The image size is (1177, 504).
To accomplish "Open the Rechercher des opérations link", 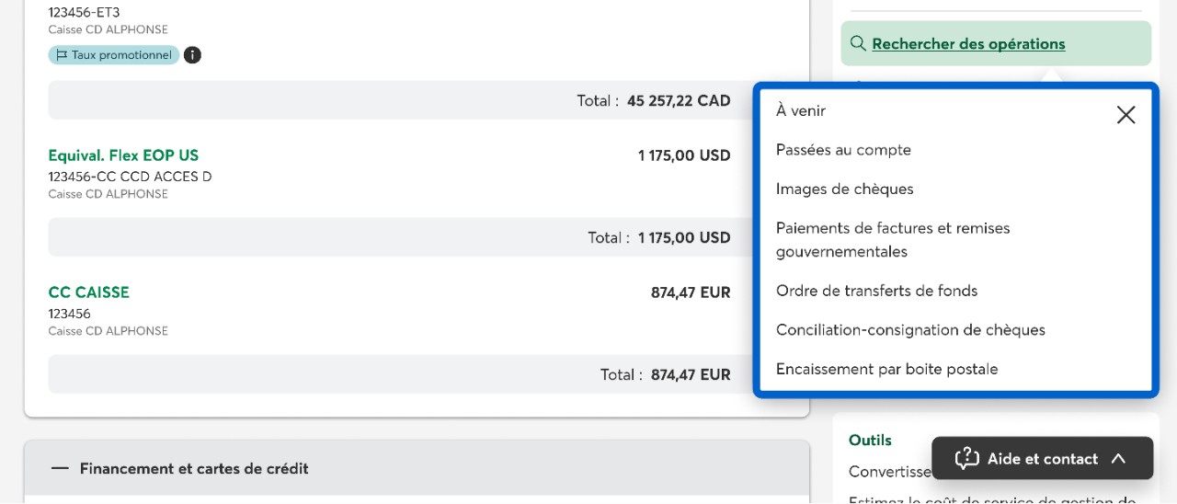I will coord(968,43).
